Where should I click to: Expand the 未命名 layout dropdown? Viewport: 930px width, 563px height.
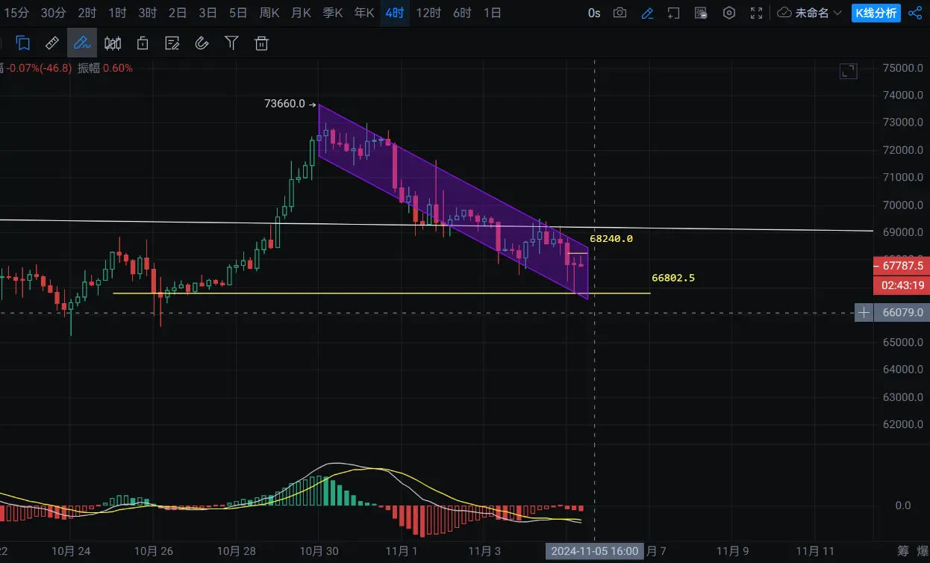point(818,13)
